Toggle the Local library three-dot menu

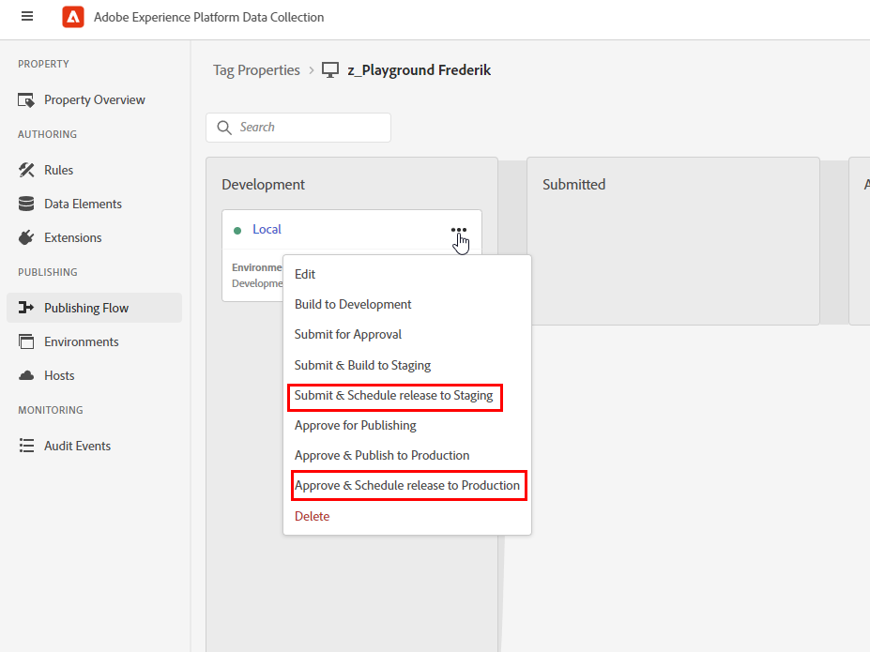(x=458, y=230)
